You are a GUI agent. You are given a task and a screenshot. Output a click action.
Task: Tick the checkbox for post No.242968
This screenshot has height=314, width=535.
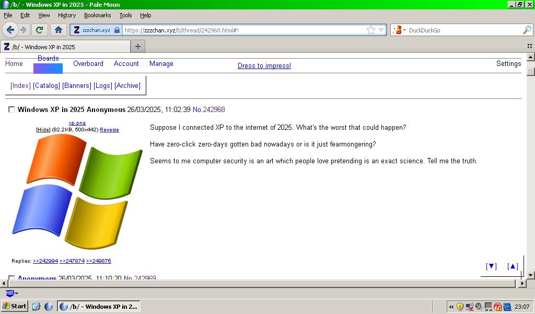click(x=11, y=109)
